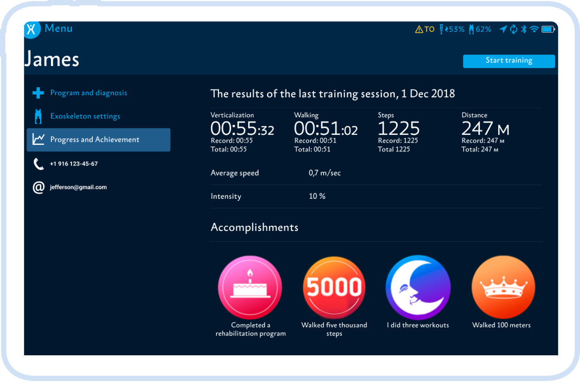Click the 5000 steps achievement badge
This screenshot has width=580, height=384.
click(x=334, y=287)
